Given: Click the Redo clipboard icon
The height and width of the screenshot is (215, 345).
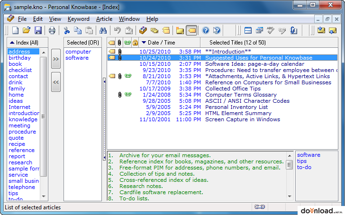Looking at the screenshot, I should tap(129, 30).
